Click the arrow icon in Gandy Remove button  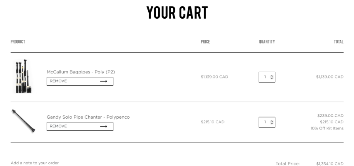tap(104, 127)
